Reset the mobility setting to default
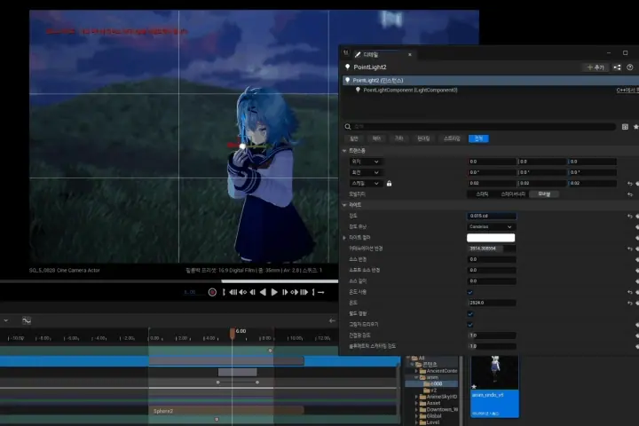This screenshot has width=639, height=426. [x=630, y=194]
